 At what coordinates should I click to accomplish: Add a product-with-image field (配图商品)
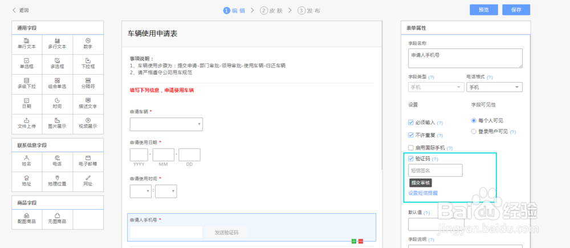(x=27, y=219)
